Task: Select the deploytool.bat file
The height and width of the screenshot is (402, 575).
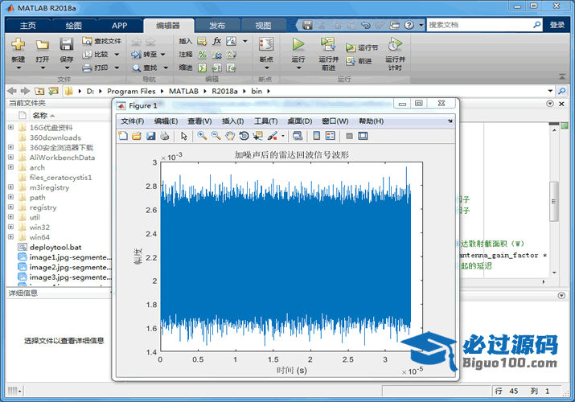Action: coord(55,248)
